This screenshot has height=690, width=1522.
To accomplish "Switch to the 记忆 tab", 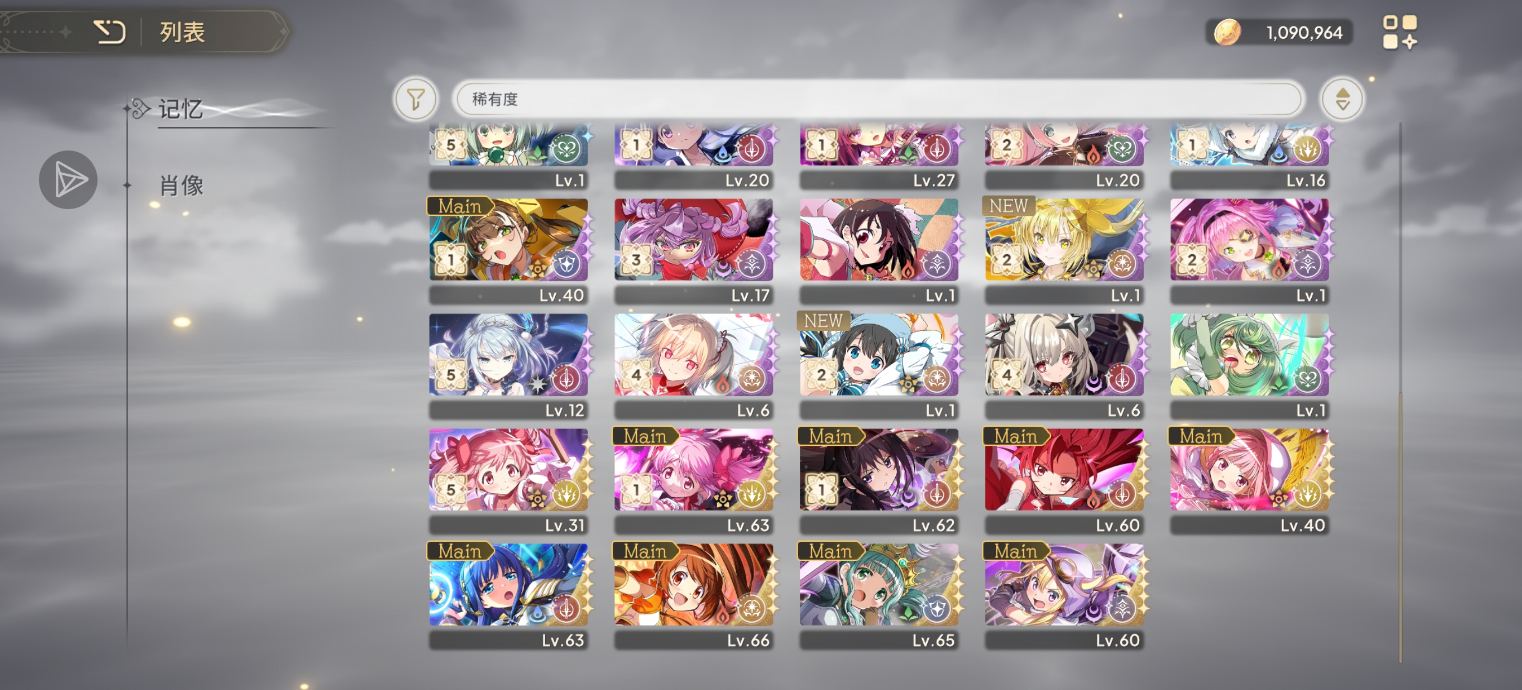I will pos(181,109).
